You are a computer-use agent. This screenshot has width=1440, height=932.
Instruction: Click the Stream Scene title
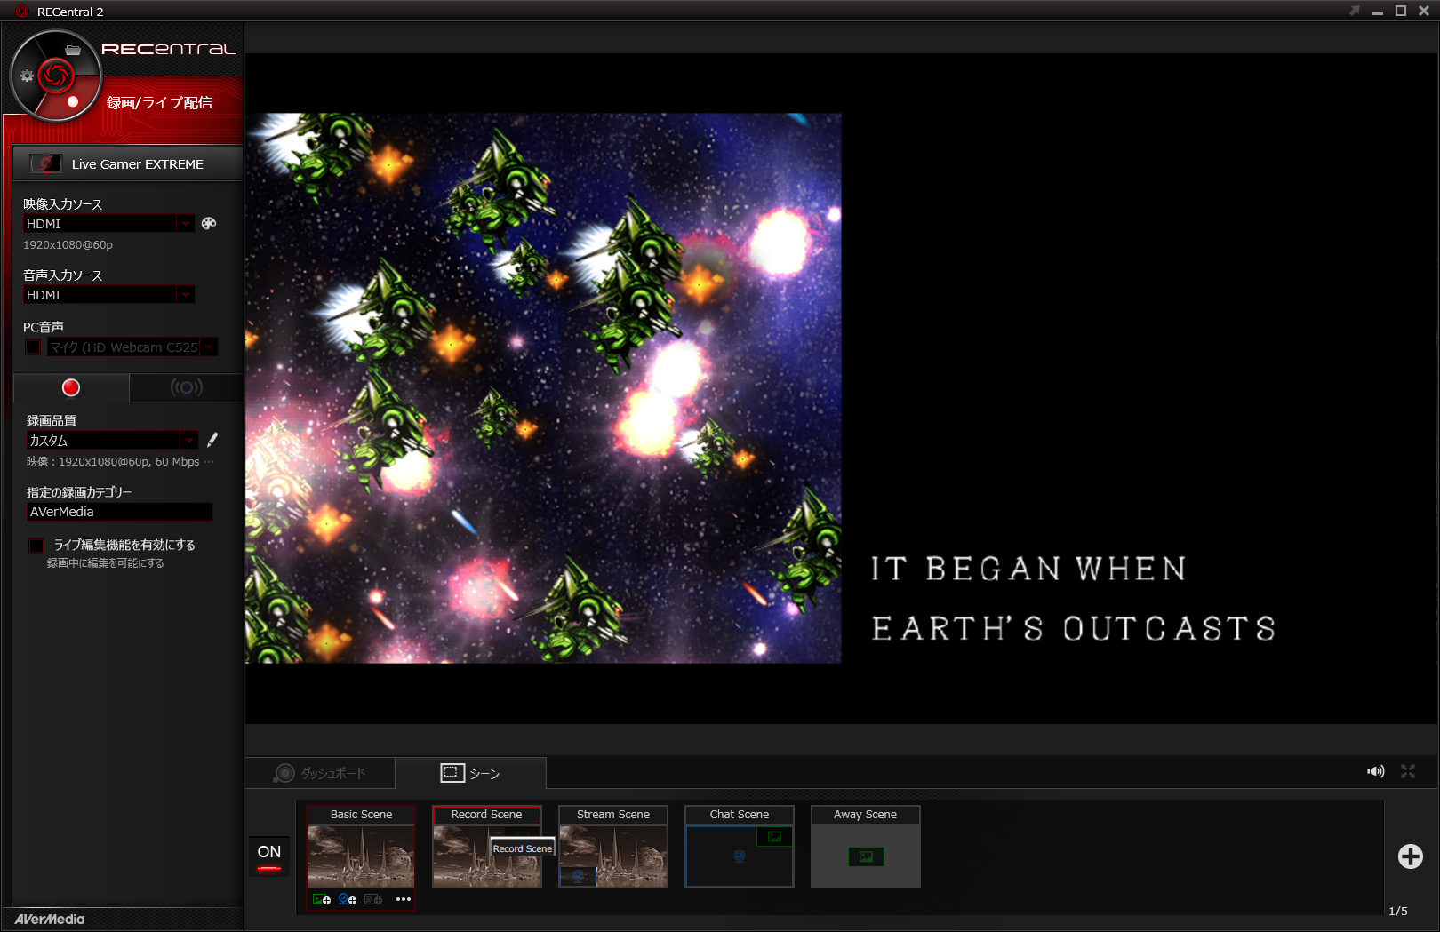[613, 815]
